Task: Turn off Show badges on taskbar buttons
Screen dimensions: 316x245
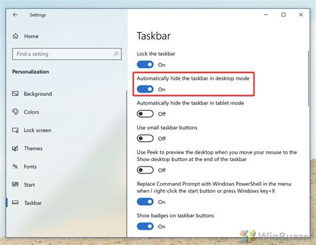Action: pos(145,226)
